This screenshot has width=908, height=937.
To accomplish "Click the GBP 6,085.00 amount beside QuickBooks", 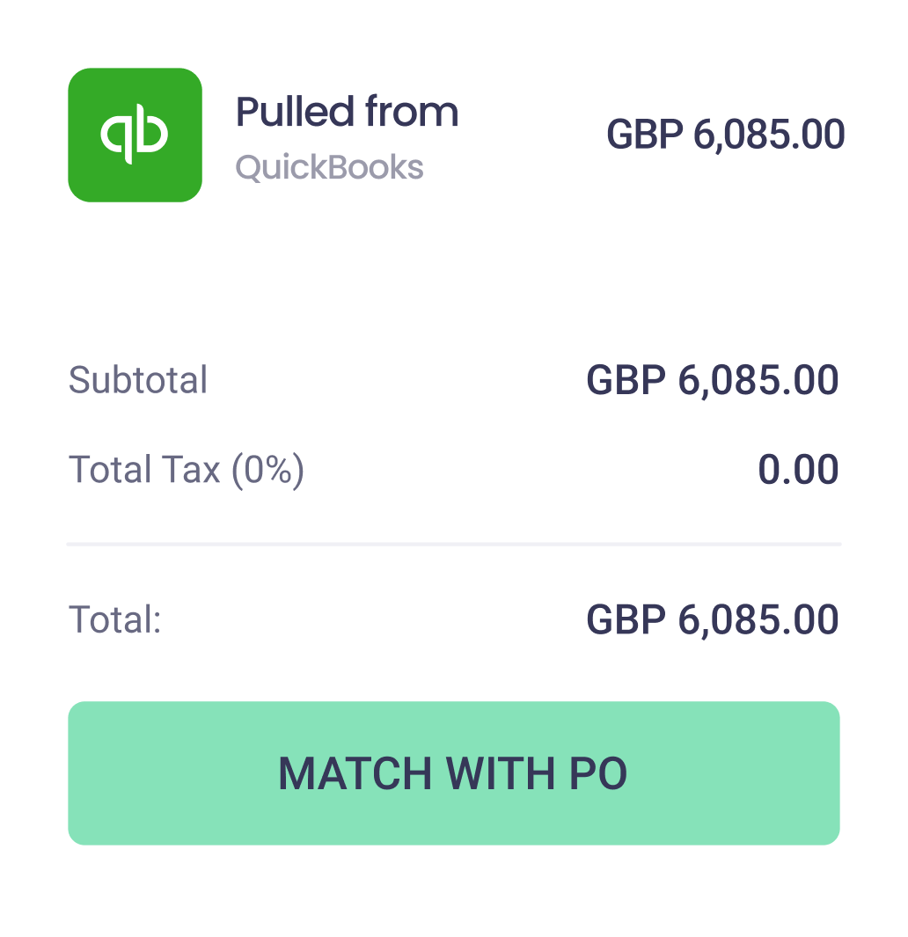I will pos(725,135).
